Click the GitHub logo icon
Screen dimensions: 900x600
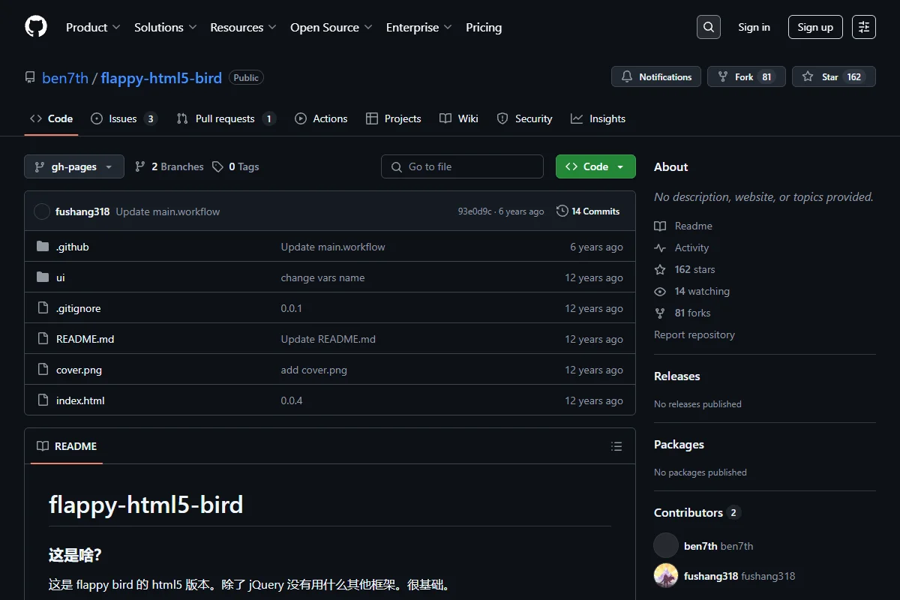tap(36, 27)
